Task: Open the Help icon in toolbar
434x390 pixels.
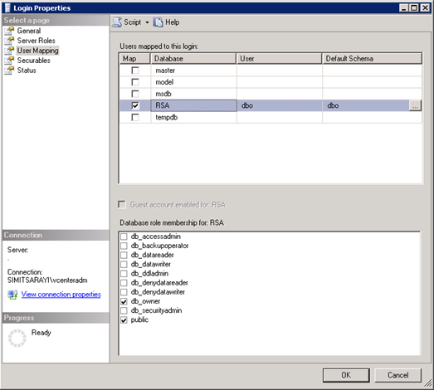Action: [158, 22]
